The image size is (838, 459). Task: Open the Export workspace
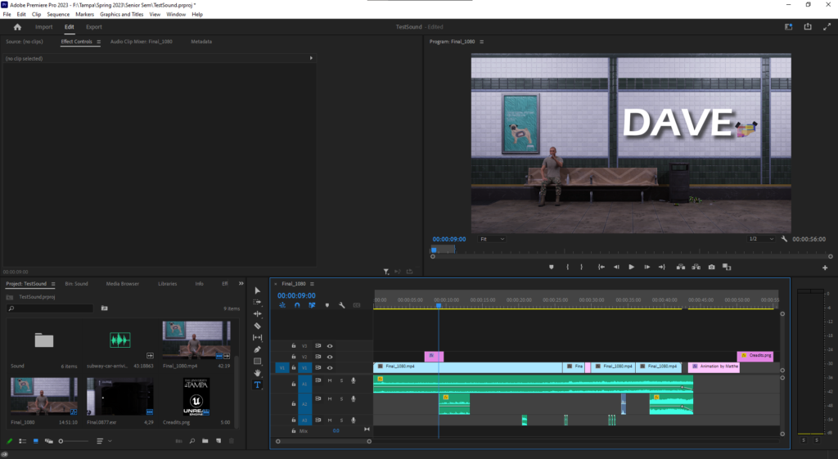(94, 27)
